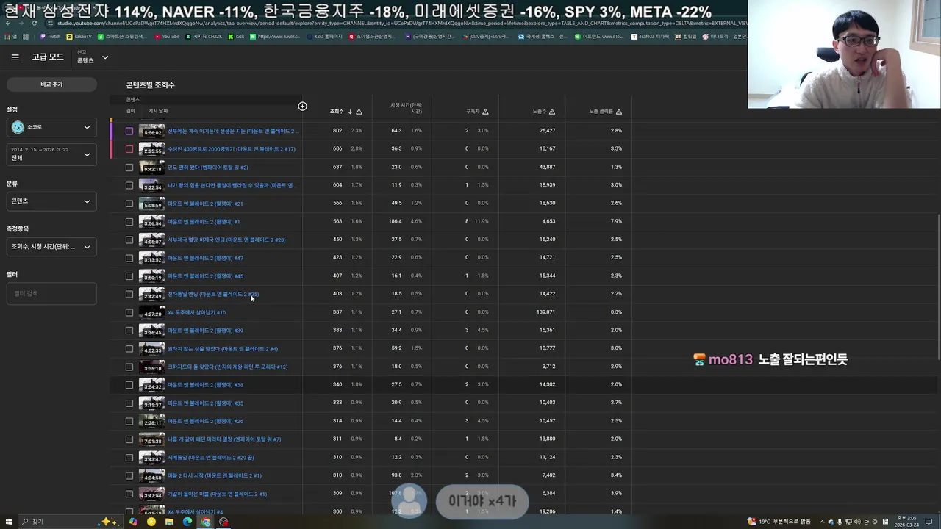Image resolution: width=941 pixels, height=529 pixels.
Task: Click warning triangle beside 노출 클릭률 header
Action: click(x=619, y=112)
